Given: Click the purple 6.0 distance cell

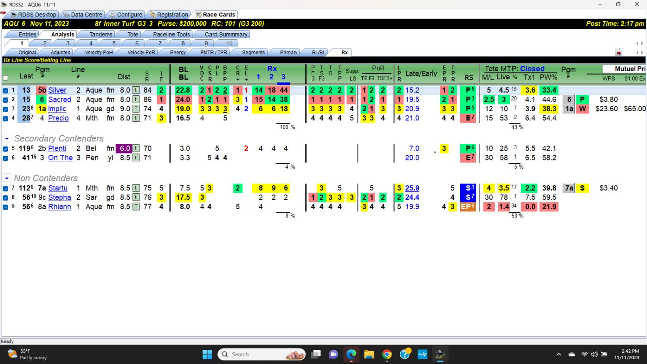Looking at the screenshot, I should tap(125, 148).
